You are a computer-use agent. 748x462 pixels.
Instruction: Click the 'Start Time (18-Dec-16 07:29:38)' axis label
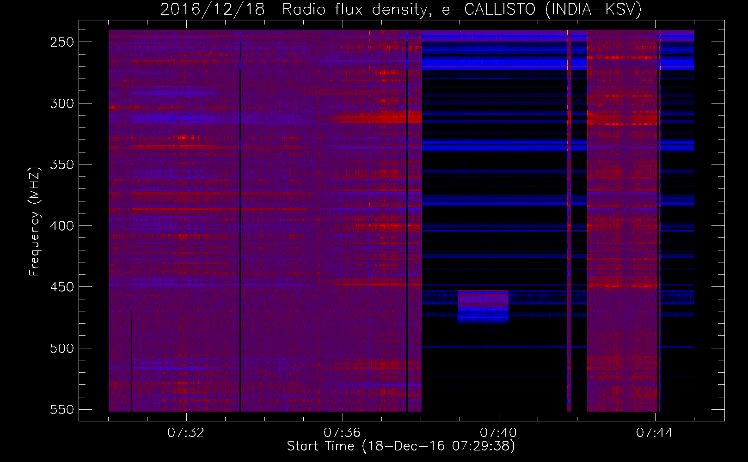[401, 446]
